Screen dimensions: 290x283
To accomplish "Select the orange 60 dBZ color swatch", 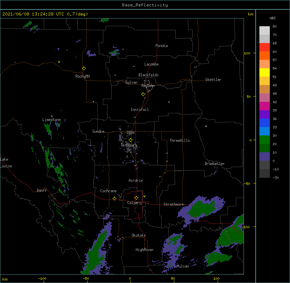I will click(x=264, y=55).
